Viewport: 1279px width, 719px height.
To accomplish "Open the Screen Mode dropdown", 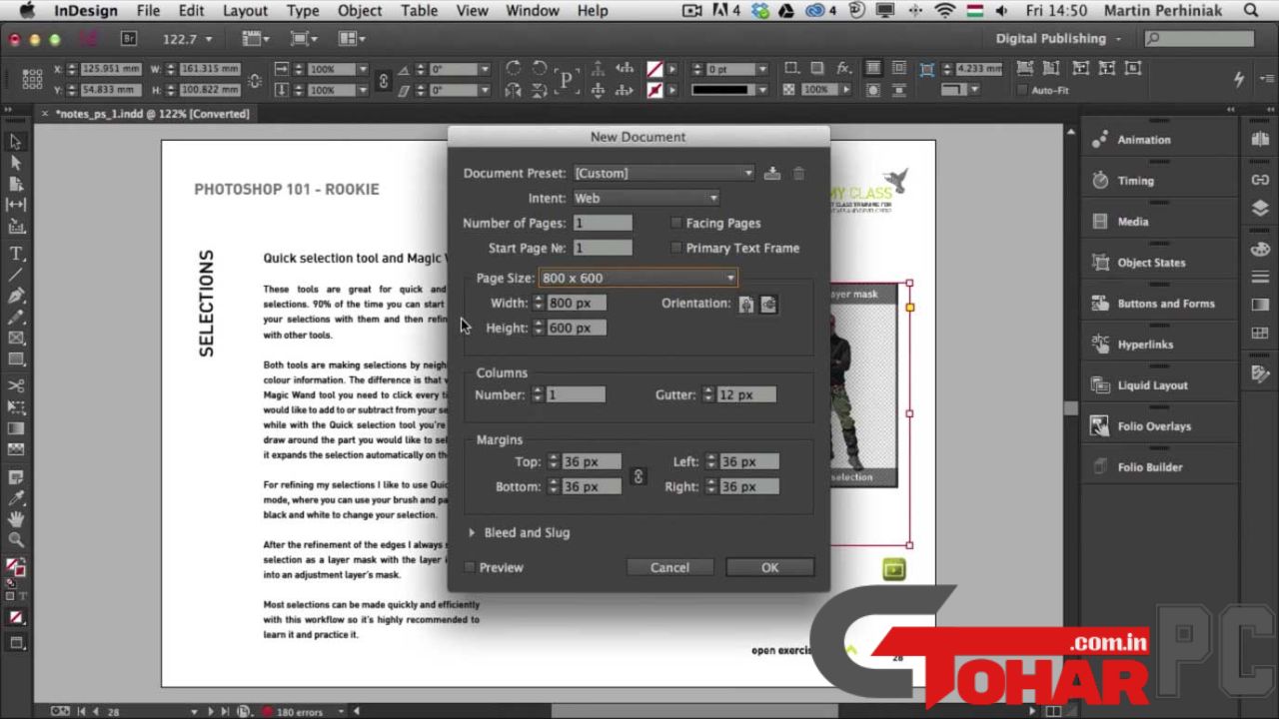I will 304,39.
